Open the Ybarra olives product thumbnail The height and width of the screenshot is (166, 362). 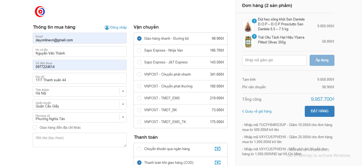click(x=248, y=42)
